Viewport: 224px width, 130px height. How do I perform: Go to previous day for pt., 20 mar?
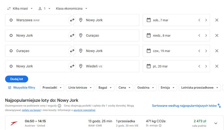(199, 66)
